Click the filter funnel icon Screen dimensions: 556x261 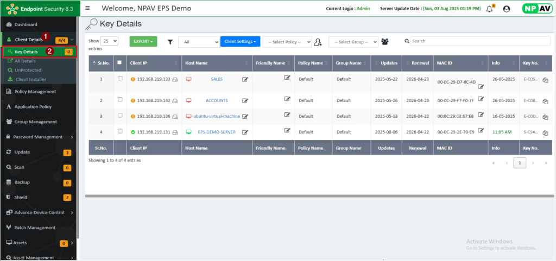coord(170,42)
